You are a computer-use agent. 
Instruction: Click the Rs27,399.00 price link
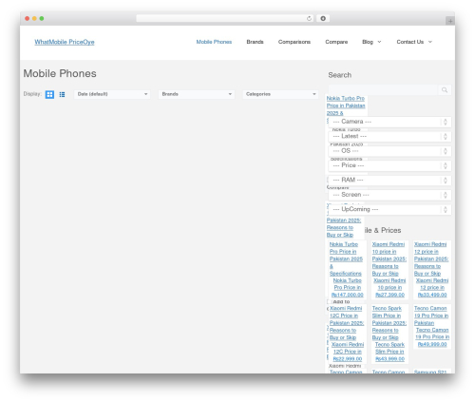pyautogui.click(x=389, y=295)
